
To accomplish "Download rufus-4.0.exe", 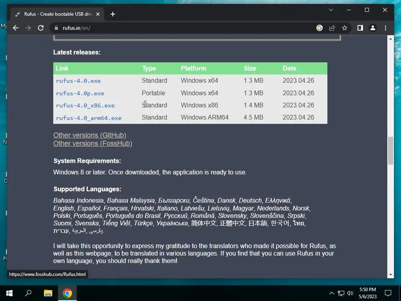I will 78,81.
